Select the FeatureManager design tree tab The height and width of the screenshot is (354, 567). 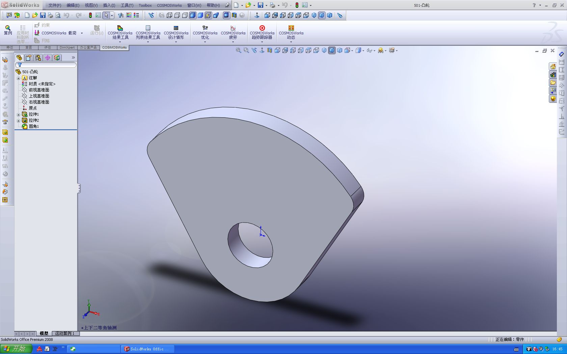click(19, 58)
